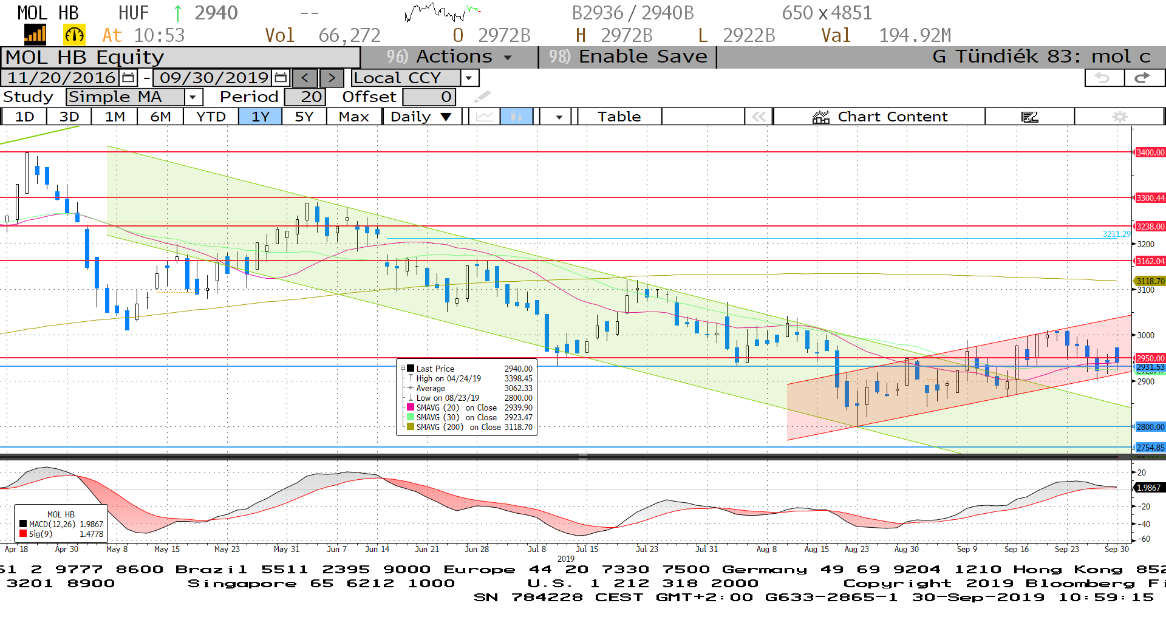
Task: Click the yellow gauge icon
Action: pos(74,35)
